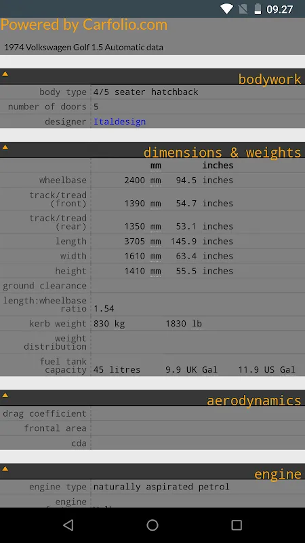Select the aerodynamics section header
The image size is (305, 543).
[253, 400]
